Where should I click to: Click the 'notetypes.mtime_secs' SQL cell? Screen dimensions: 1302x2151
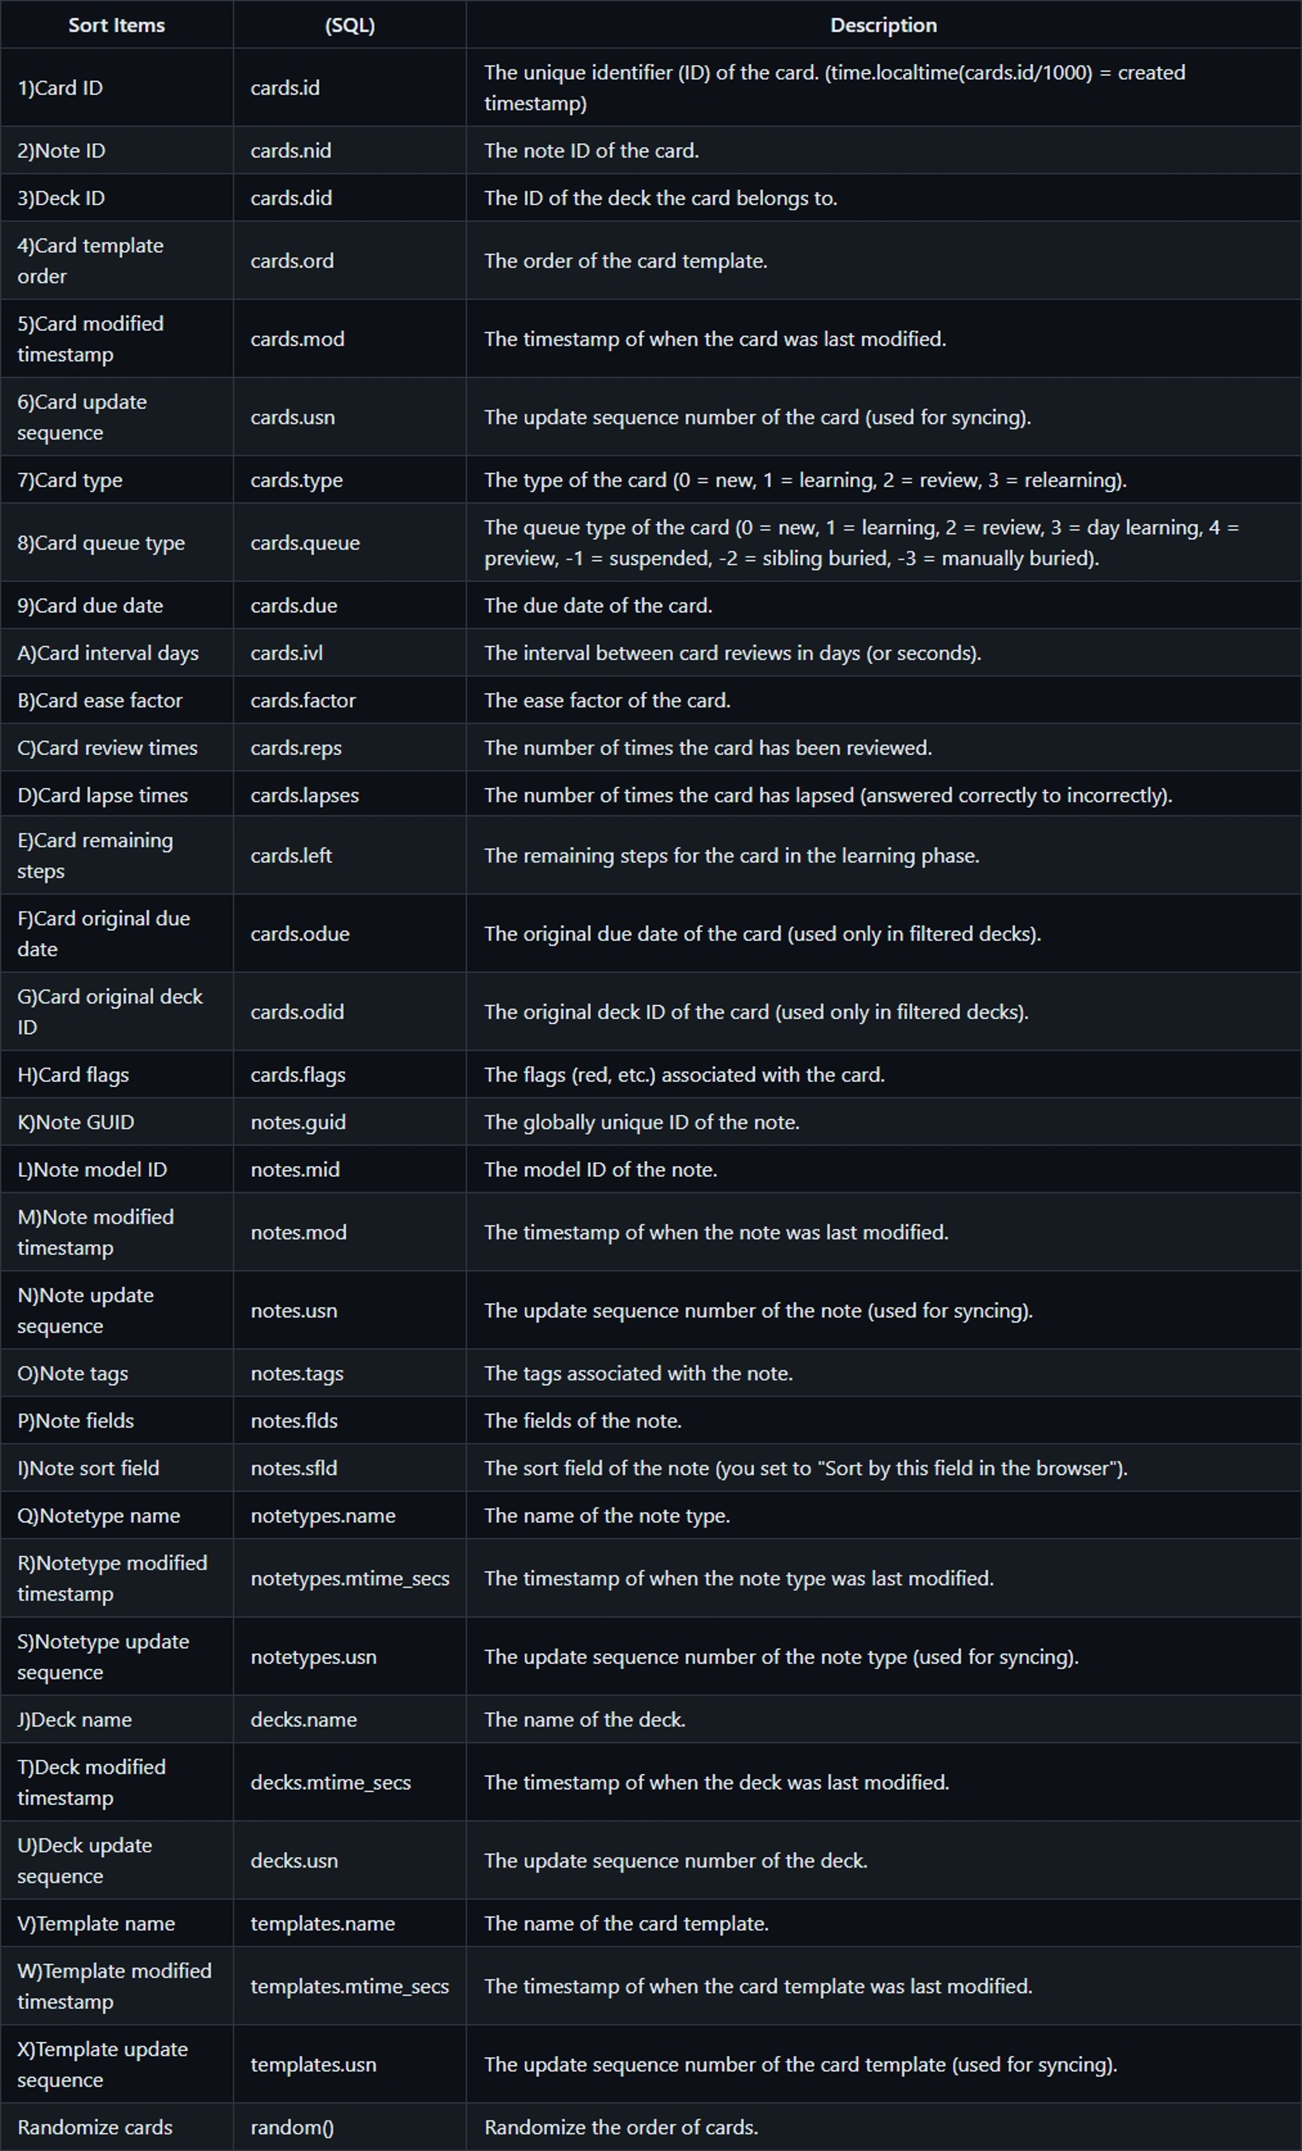pos(349,1578)
